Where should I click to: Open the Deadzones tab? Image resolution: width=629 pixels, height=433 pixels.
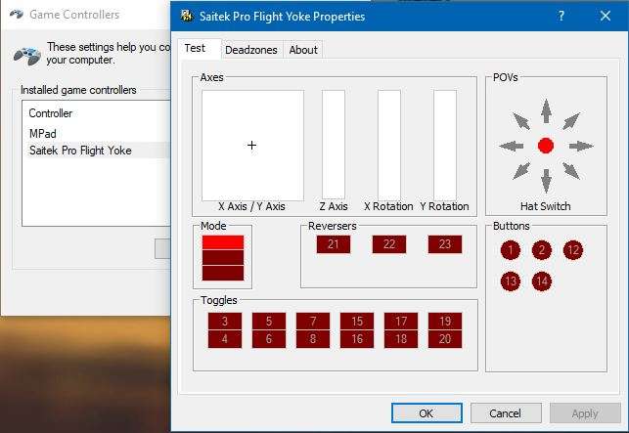pos(251,50)
